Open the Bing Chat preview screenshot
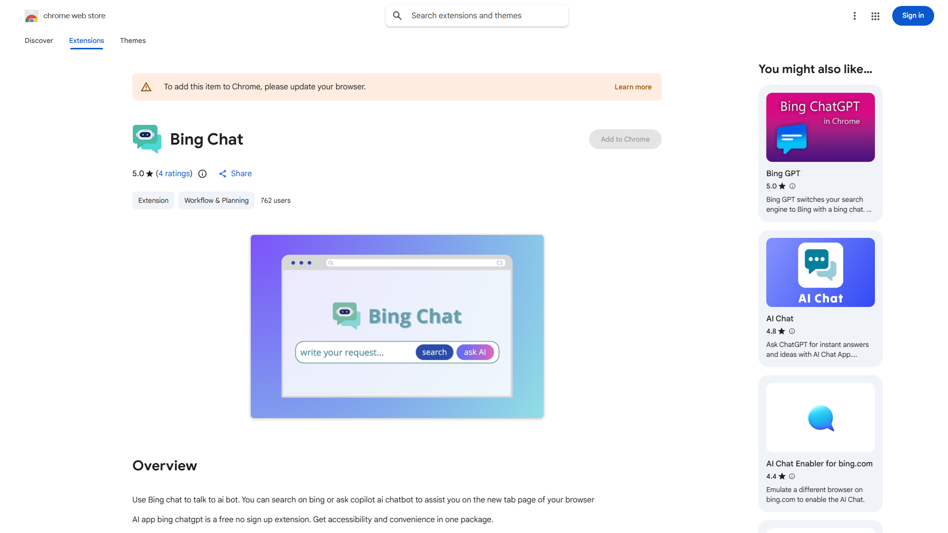 (397, 326)
